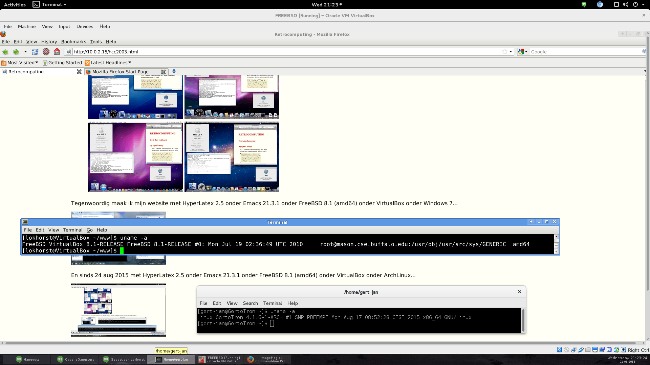Image resolution: width=650 pixels, height=365 pixels.
Task: Open the Terminal app menu in top bar
Action: coord(50,4)
